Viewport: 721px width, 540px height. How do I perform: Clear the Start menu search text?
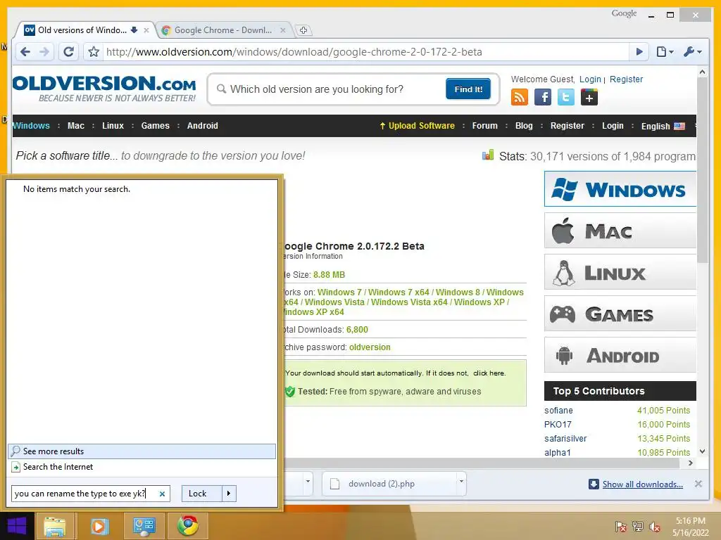point(162,494)
